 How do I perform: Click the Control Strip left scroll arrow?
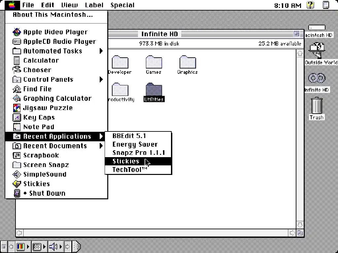coord(11,246)
